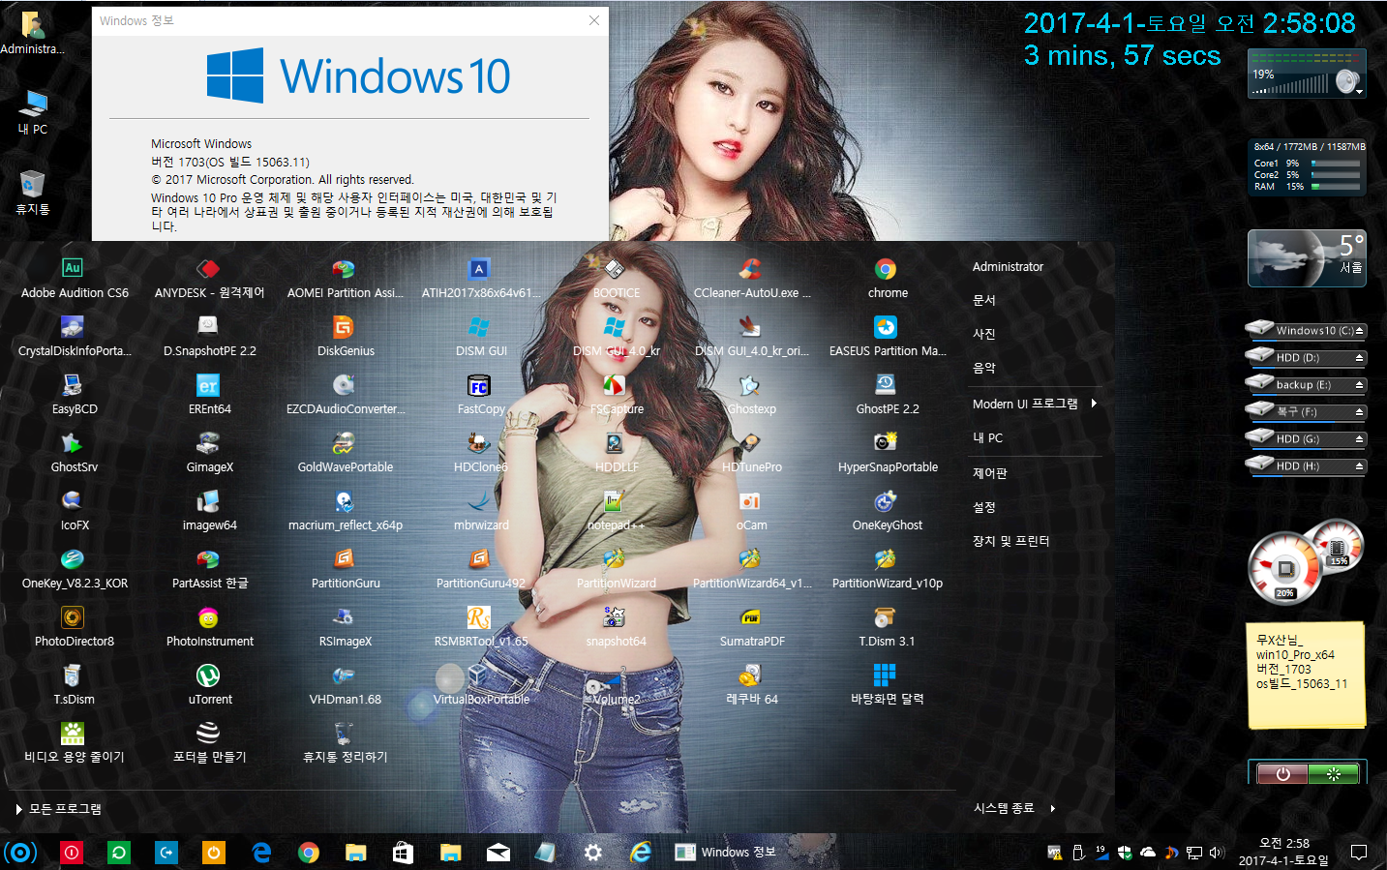Click red shutdown icon on taskbar
The width and height of the screenshot is (1387, 870).
point(72,852)
